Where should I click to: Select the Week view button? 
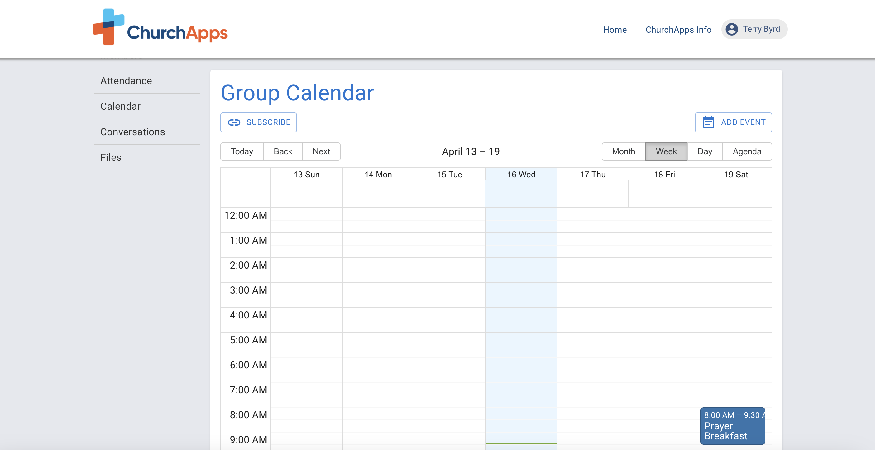point(666,151)
